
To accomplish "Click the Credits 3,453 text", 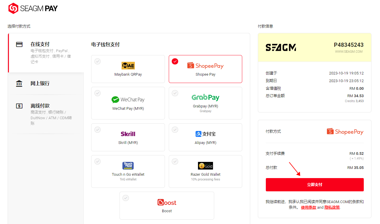I will click(x=354, y=101).
